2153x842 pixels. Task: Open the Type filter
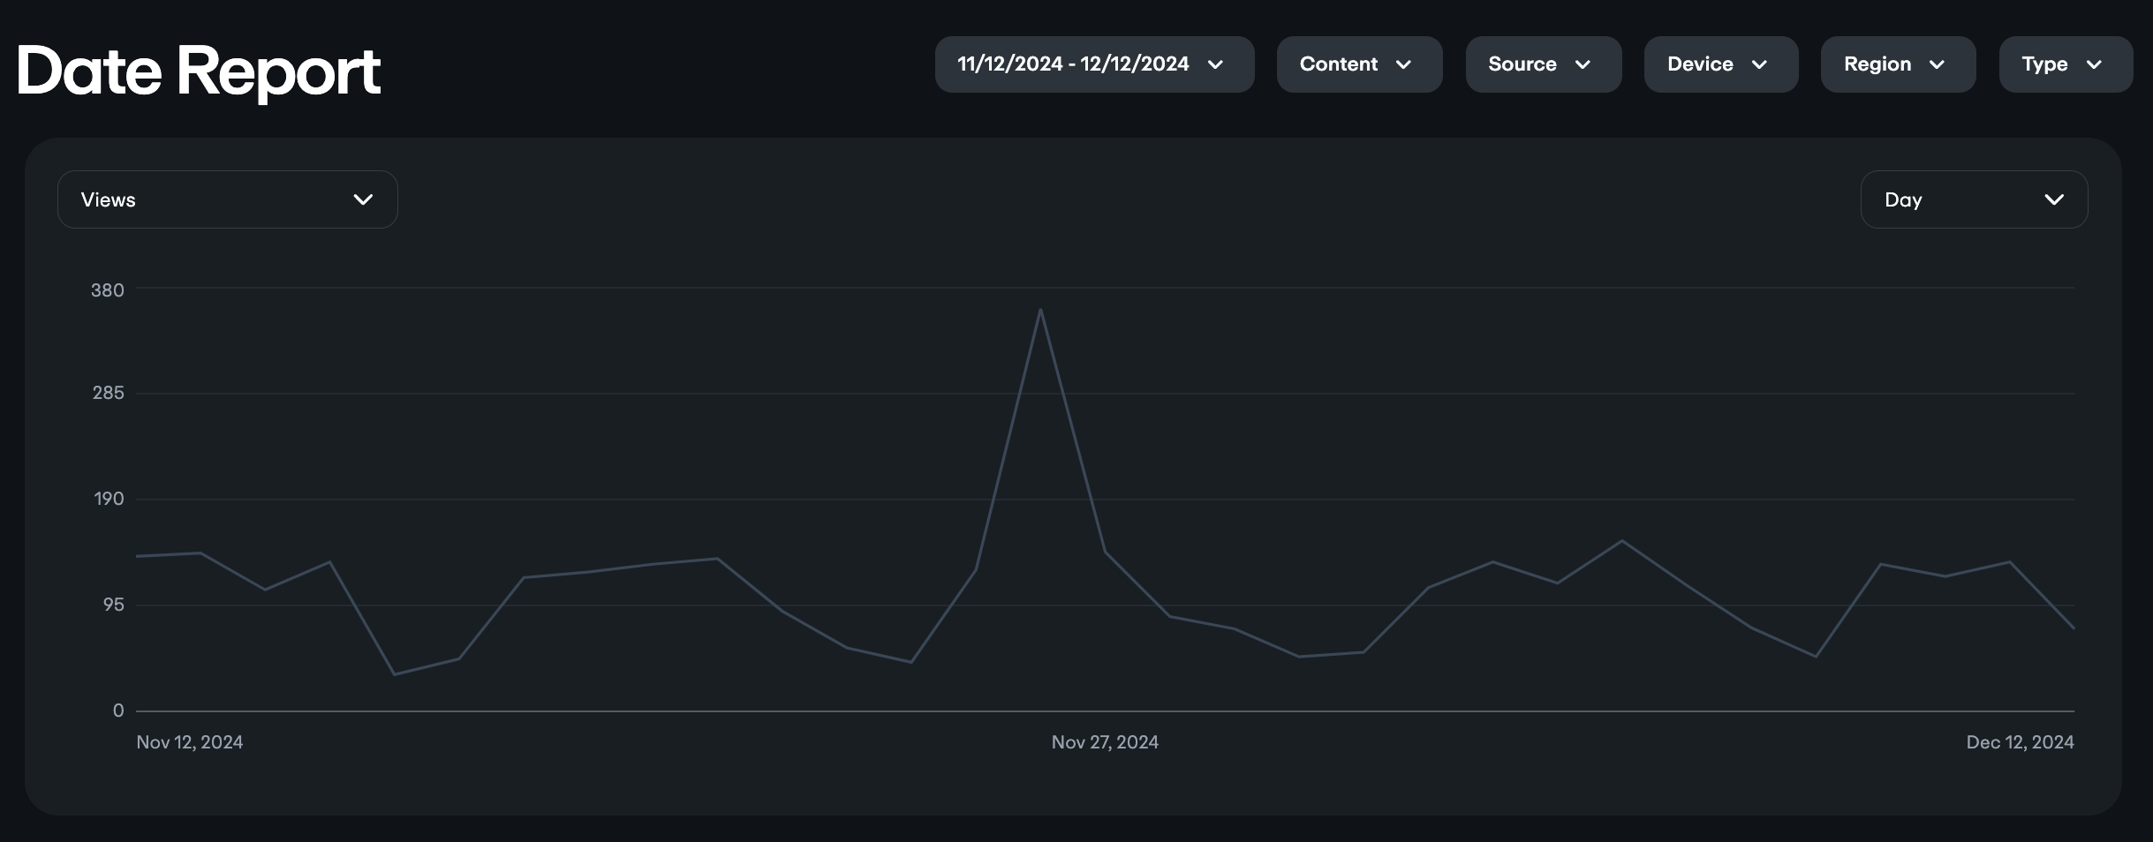tap(2044, 64)
